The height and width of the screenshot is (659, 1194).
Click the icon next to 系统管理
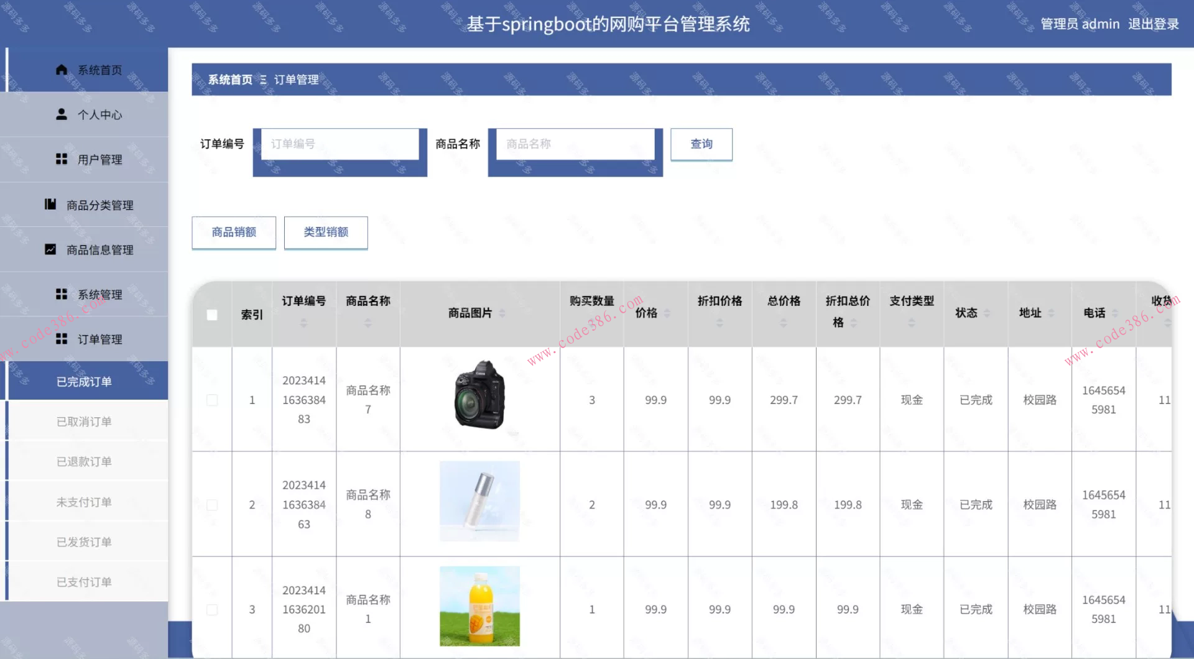pos(61,293)
